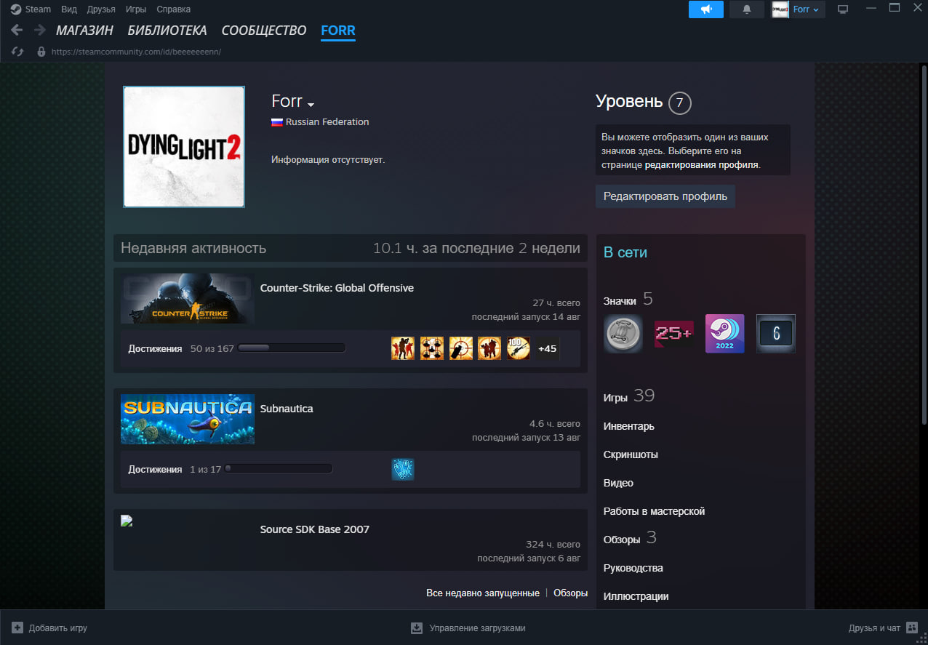Open the Игры 39 games link
The height and width of the screenshot is (645, 928).
click(x=629, y=396)
